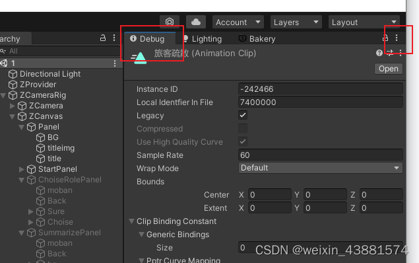
Task: Collapse the ChoiseRolePanel node
Action: [21, 180]
